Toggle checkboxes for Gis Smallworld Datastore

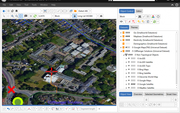(x=128, y=33)
